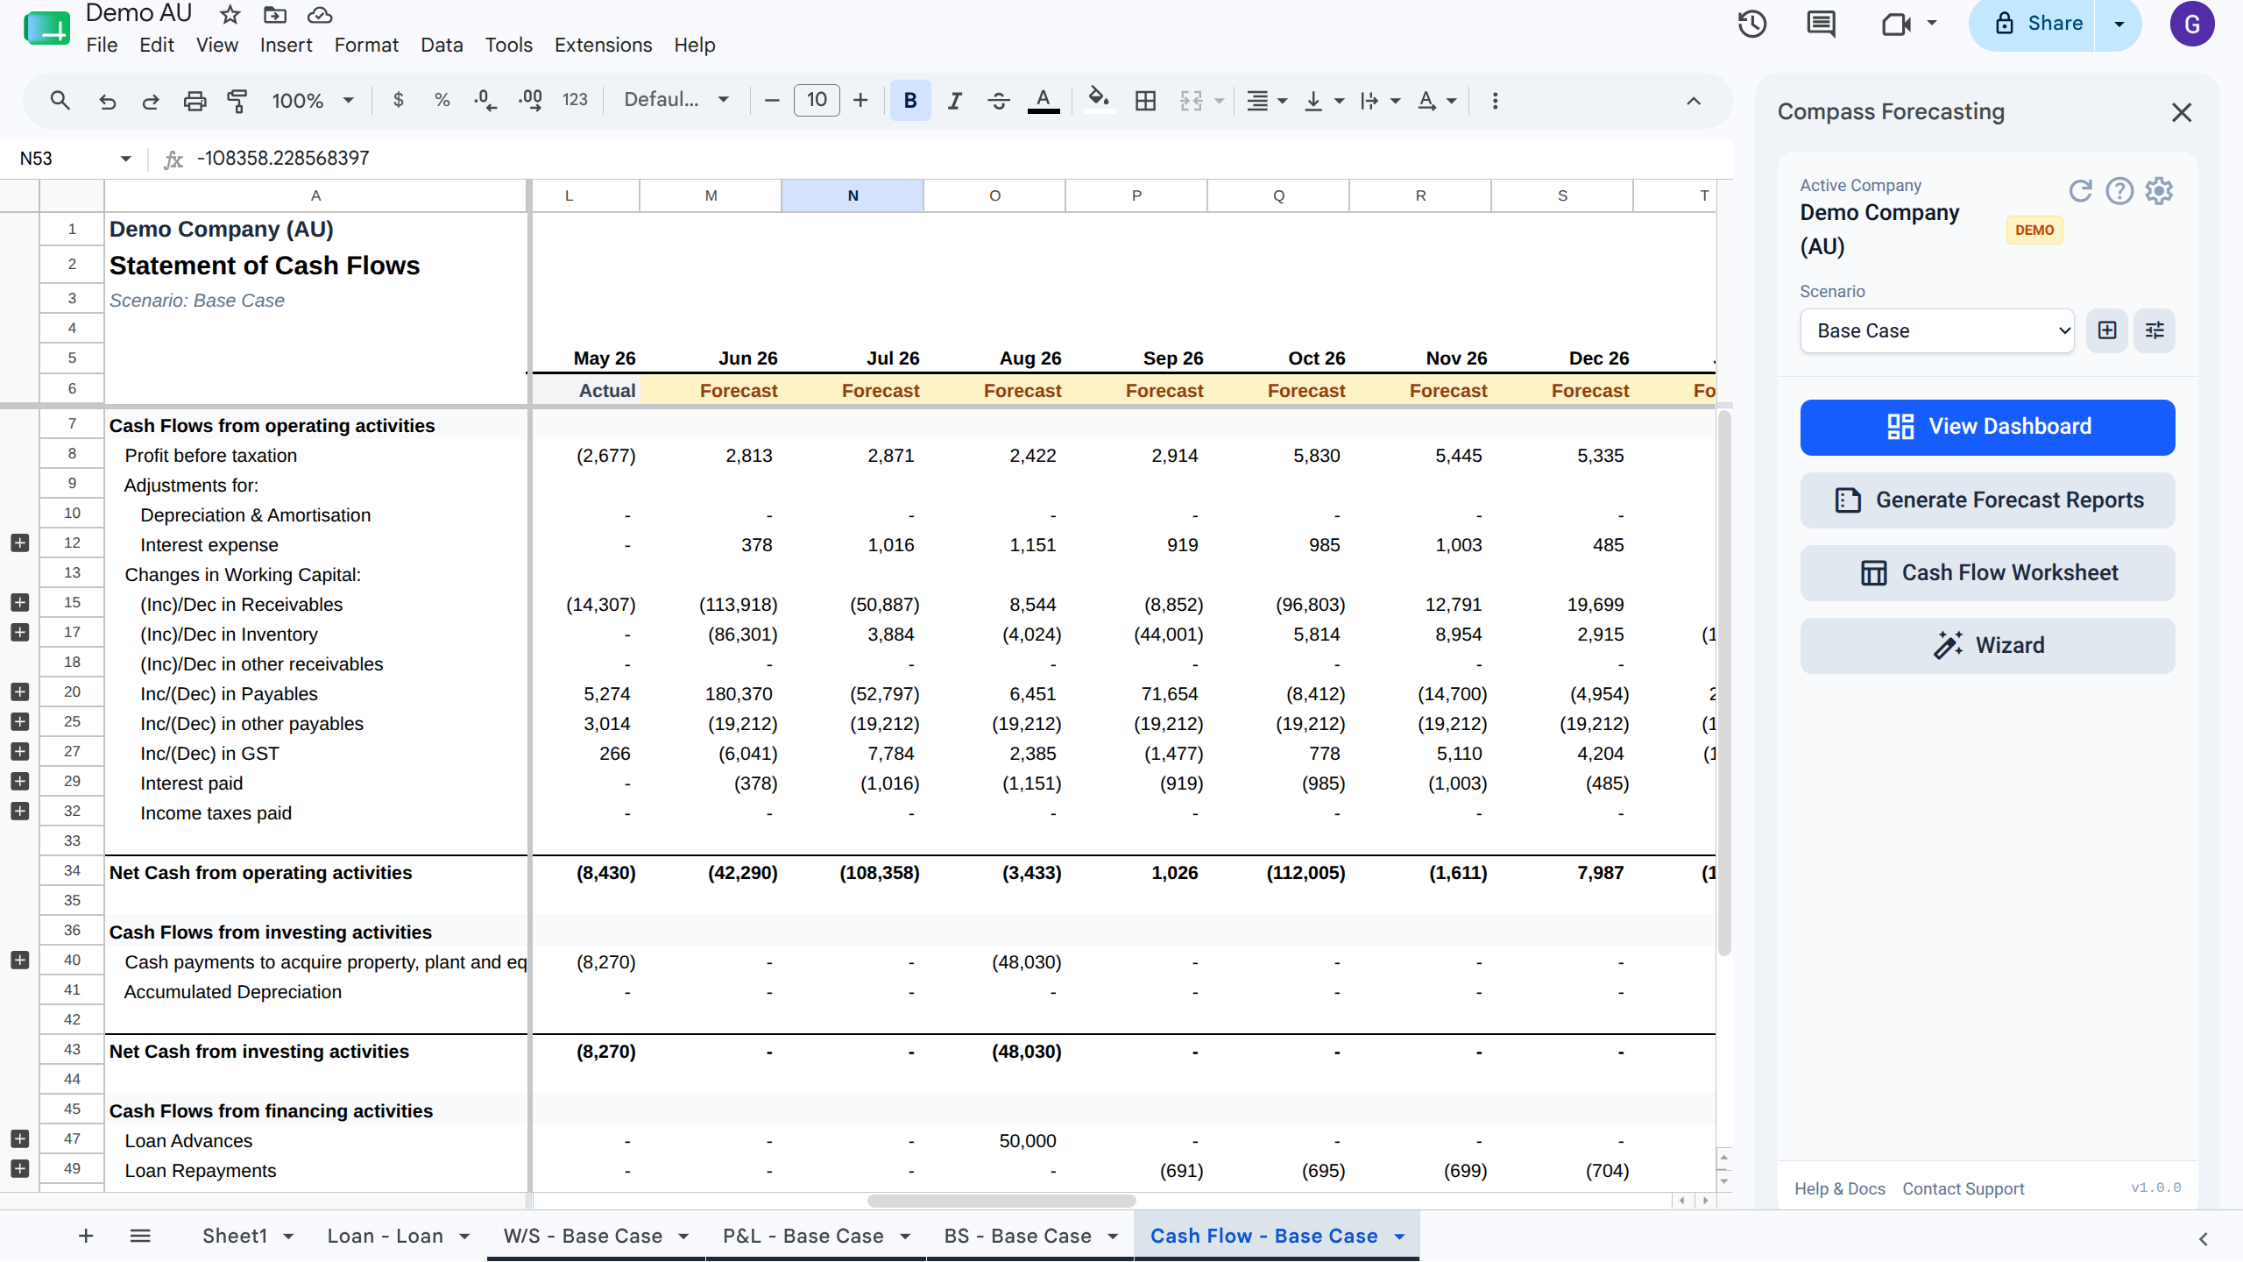The height and width of the screenshot is (1262, 2243).
Task: Open the text color picker
Action: click(x=1043, y=101)
